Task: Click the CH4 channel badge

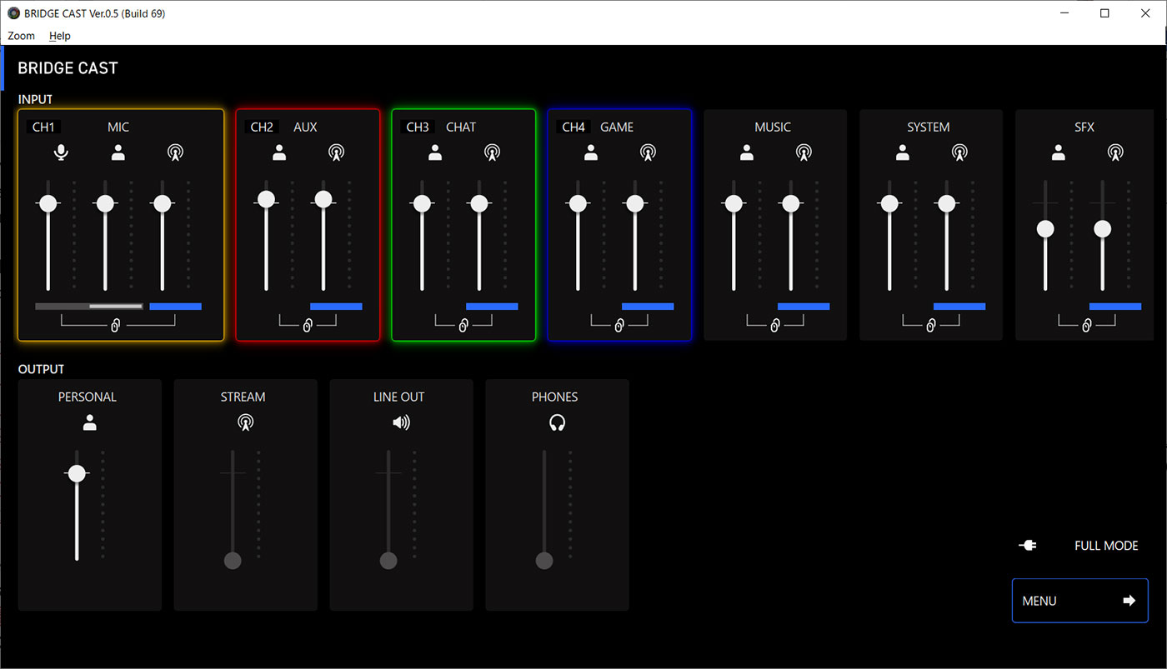Action: tap(573, 127)
